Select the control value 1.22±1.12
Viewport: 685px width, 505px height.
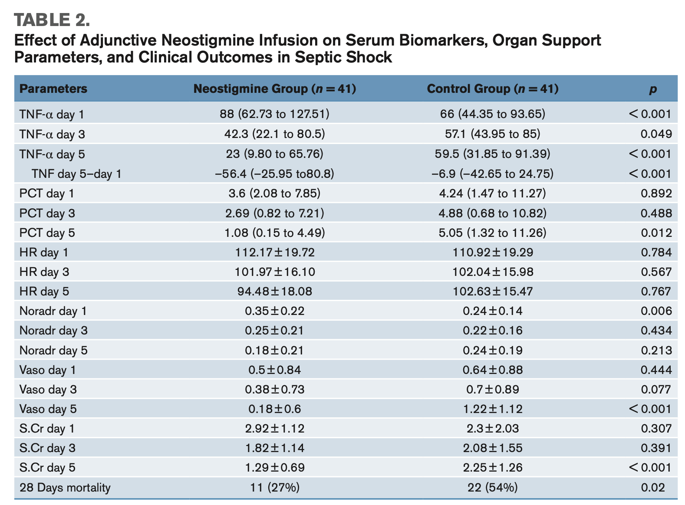pyautogui.click(x=492, y=409)
